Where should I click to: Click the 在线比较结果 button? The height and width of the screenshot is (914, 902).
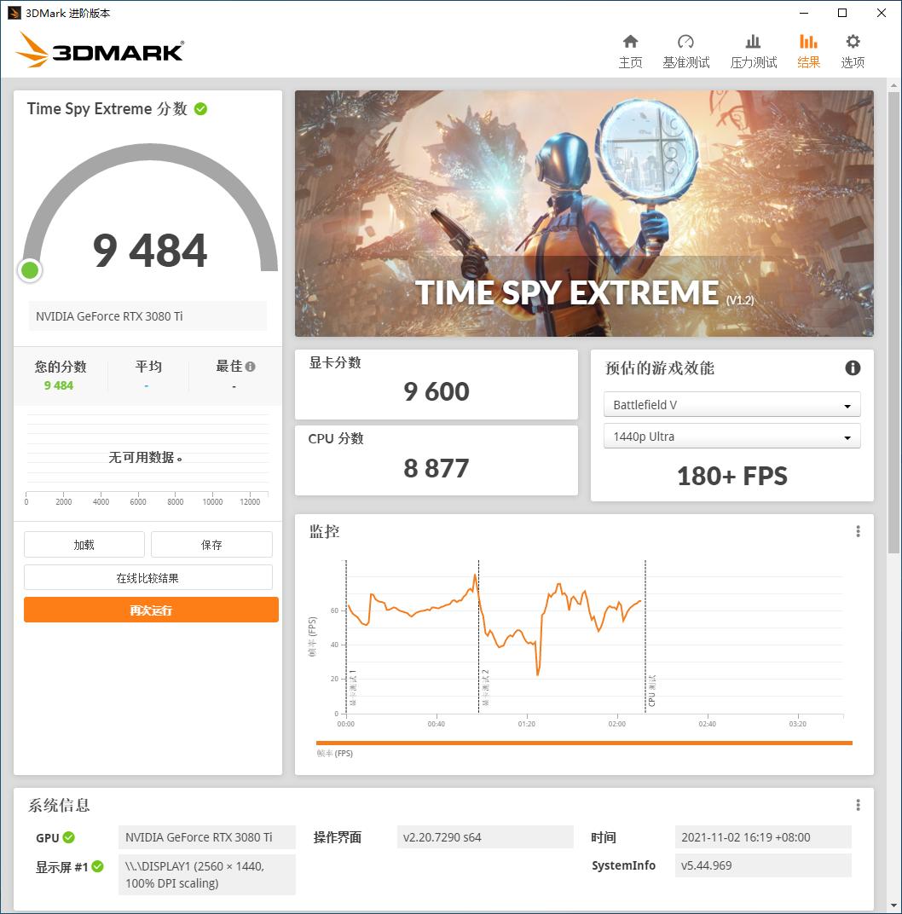pos(148,578)
